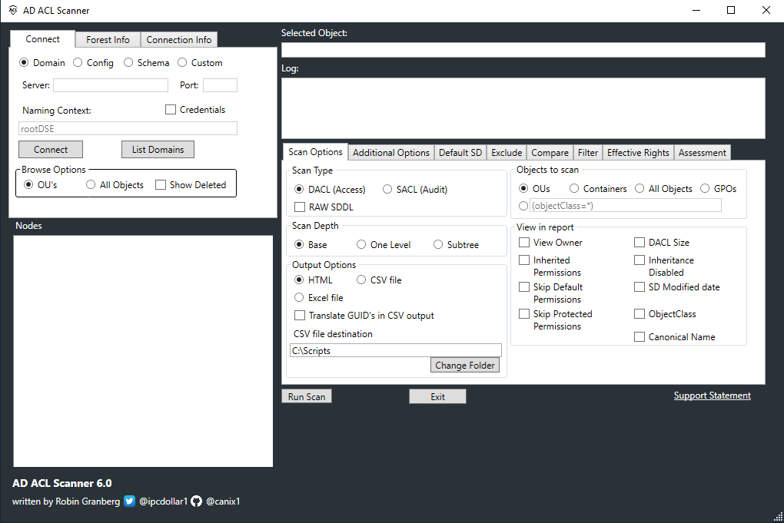Enable the RAW SDDL checkbox

[300, 207]
